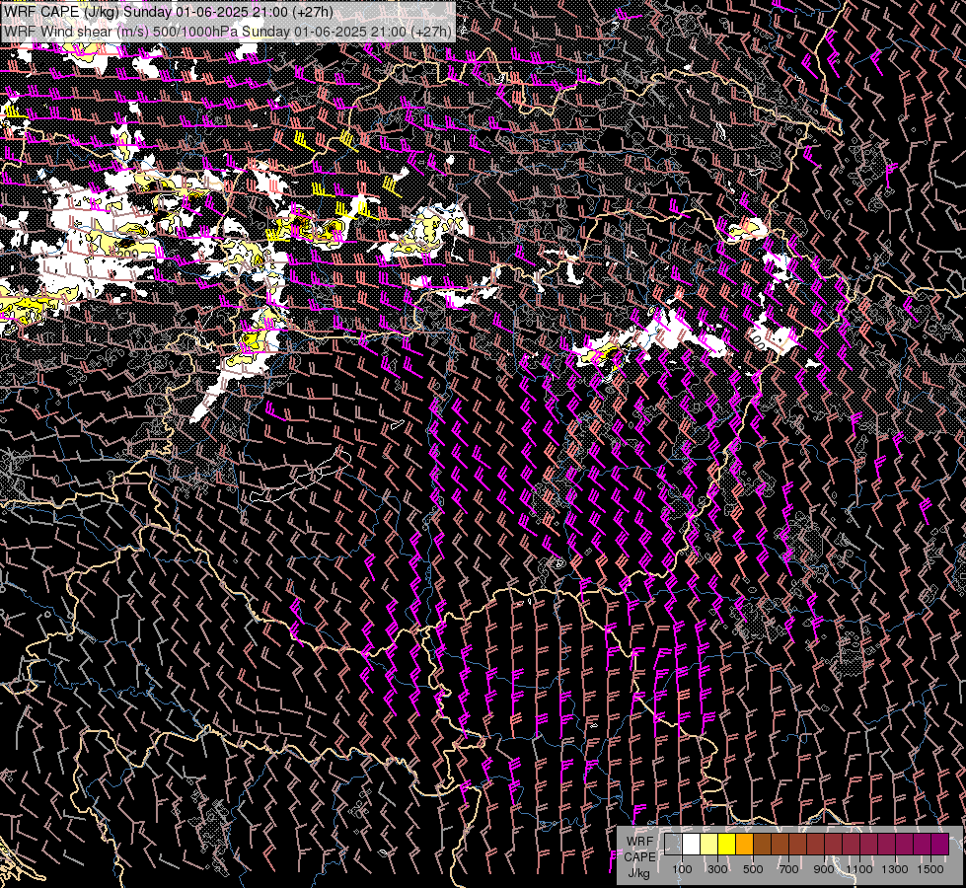
Task: Click the legend value 1500
Action: click(x=930, y=869)
